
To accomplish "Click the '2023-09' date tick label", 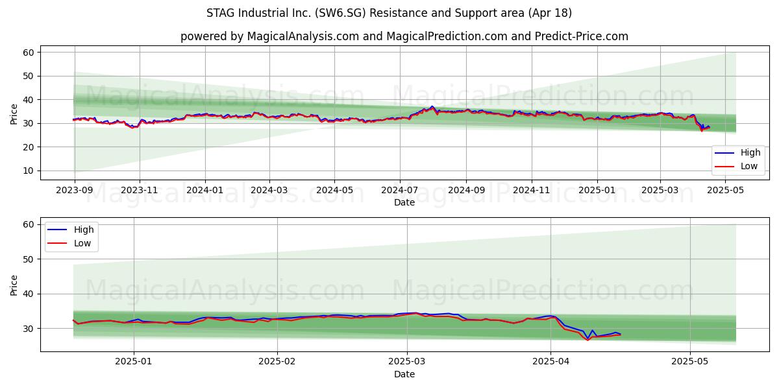I will click(x=74, y=191).
